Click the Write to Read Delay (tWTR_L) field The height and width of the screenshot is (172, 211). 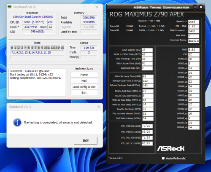[x=148, y=100]
